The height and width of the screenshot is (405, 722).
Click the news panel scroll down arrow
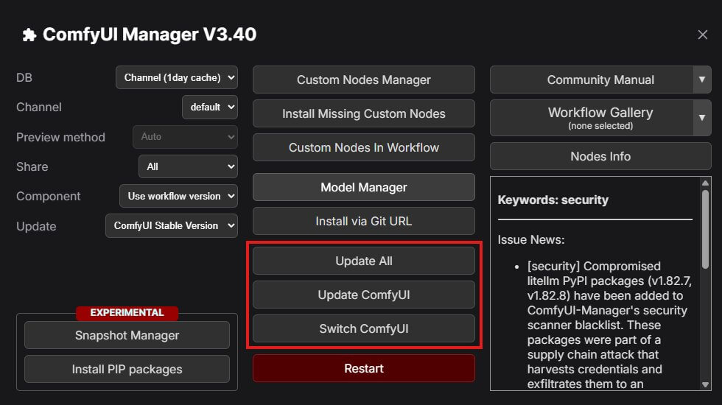[706, 384]
